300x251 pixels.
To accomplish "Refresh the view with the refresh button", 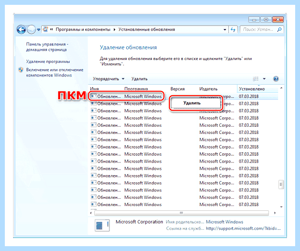I will tap(233, 30).
